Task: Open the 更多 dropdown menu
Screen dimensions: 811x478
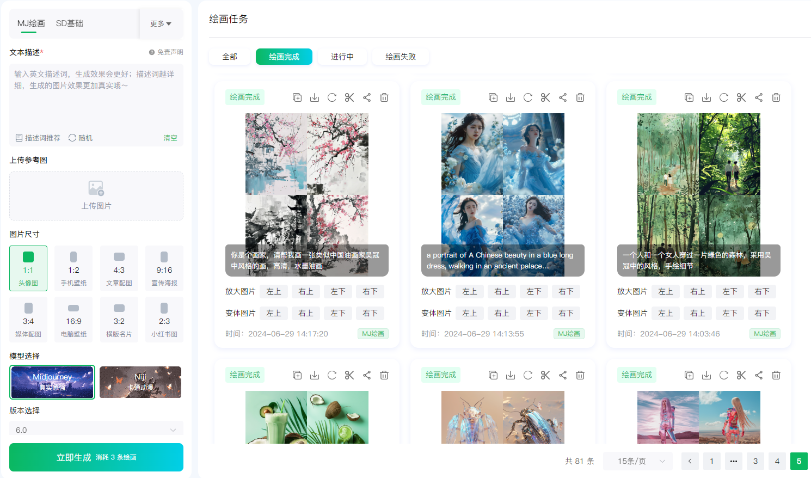Action: (x=161, y=23)
